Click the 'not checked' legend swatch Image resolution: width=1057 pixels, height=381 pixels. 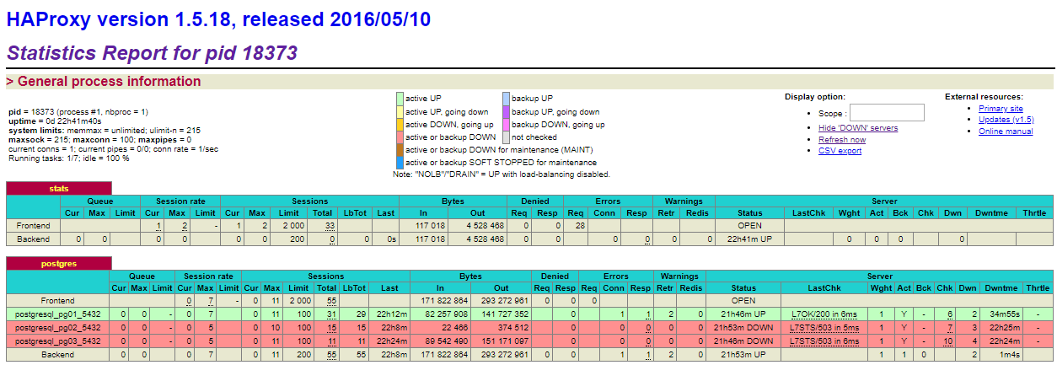pos(506,137)
